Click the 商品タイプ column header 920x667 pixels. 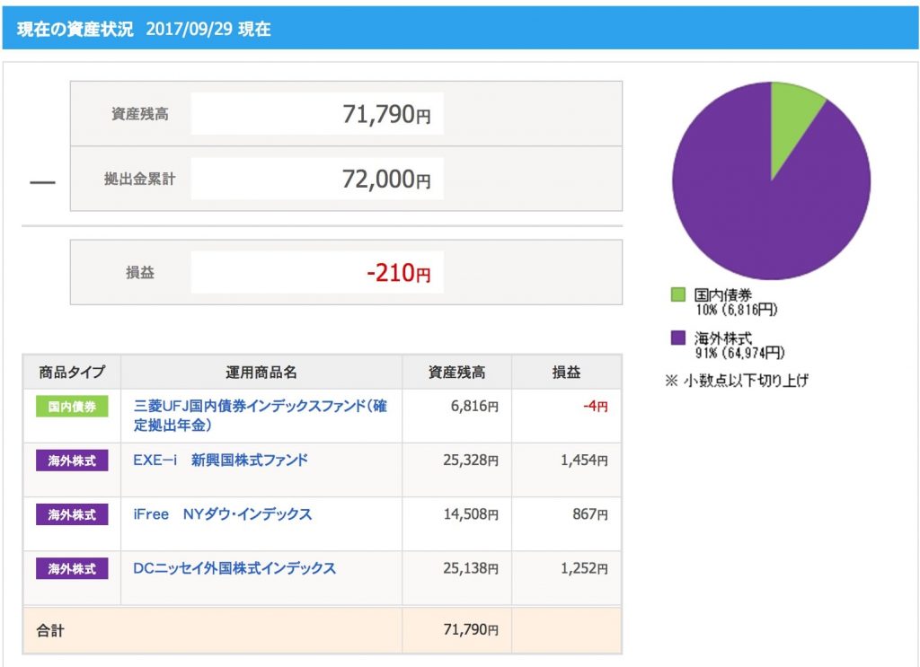[72, 373]
